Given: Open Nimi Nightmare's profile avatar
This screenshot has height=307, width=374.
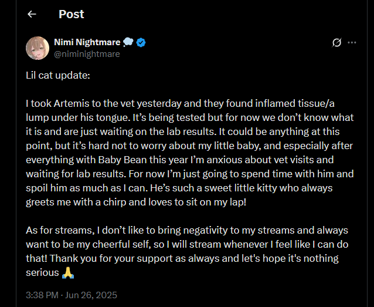Looking at the screenshot, I should pyautogui.click(x=38, y=48).
